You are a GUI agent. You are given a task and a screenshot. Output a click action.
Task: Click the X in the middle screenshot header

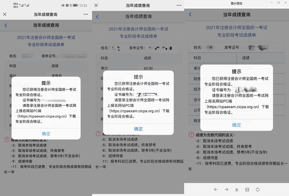[x=96, y=5]
